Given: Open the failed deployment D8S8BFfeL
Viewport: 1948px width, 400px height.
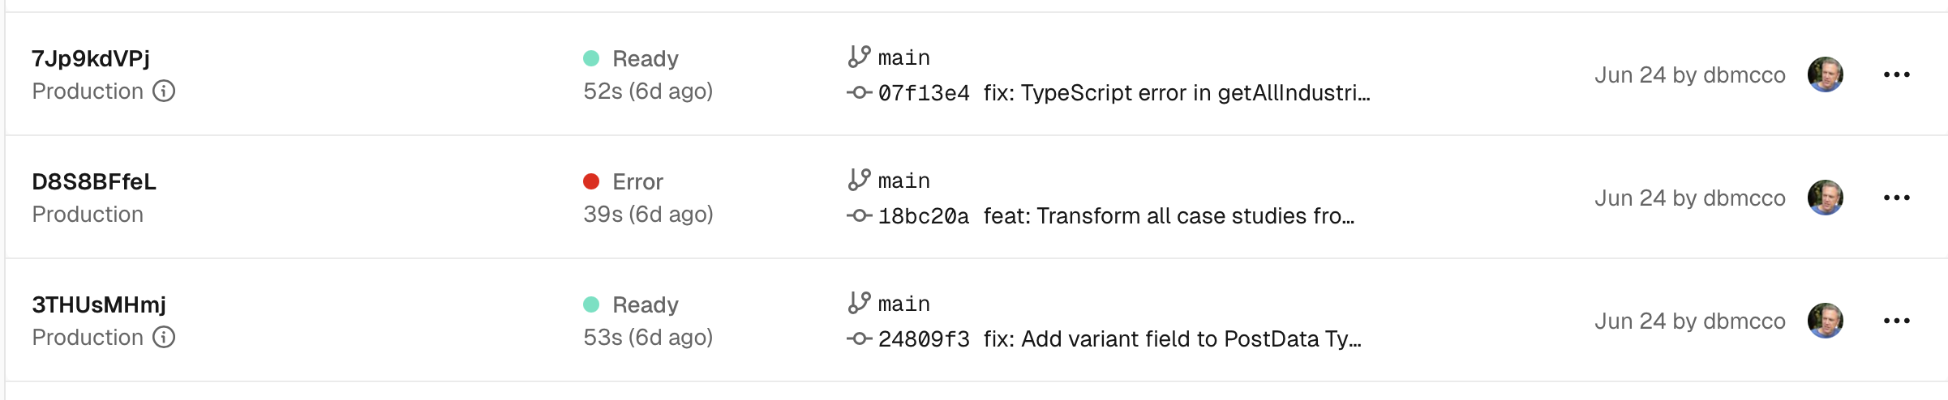Looking at the screenshot, I should point(94,181).
